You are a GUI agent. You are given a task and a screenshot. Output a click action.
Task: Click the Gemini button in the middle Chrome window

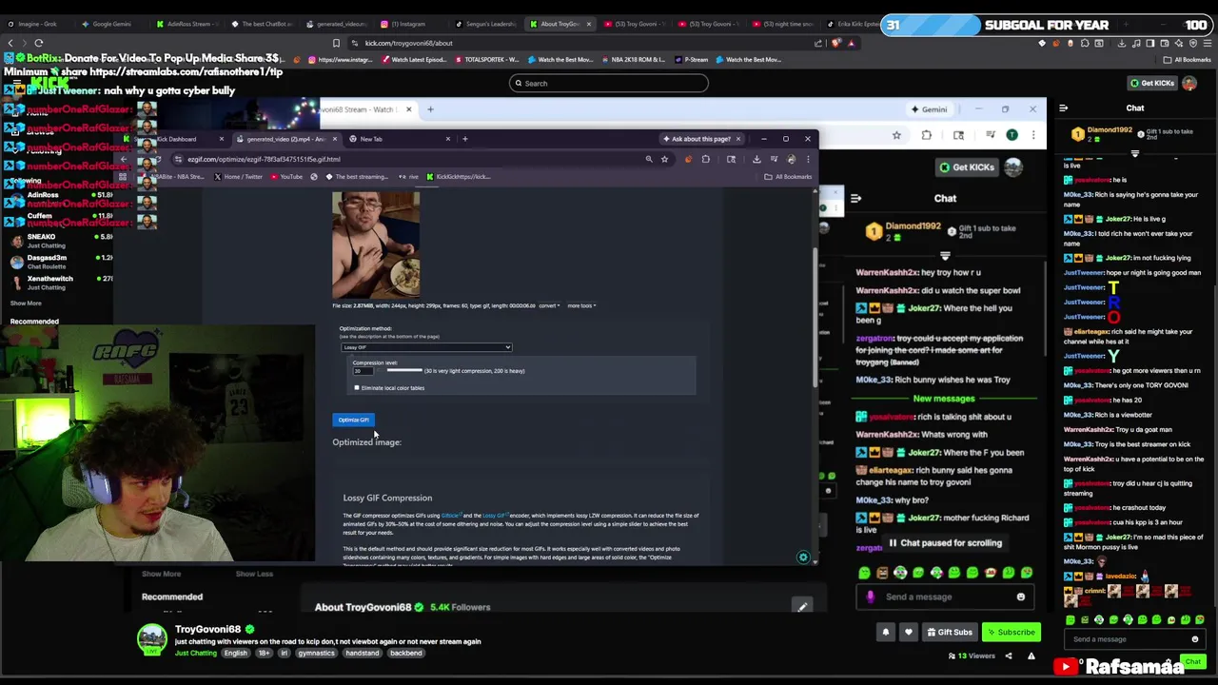point(929,109)
